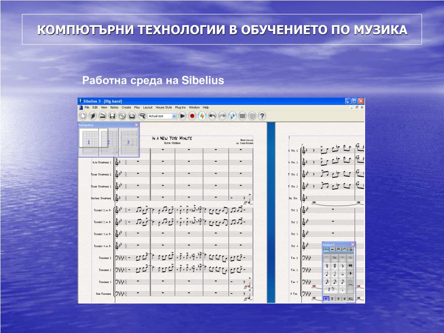This screenshot has height=333, width=444.
Task: Click the double-left arrow Keypad key
Action: click(350, 266)
